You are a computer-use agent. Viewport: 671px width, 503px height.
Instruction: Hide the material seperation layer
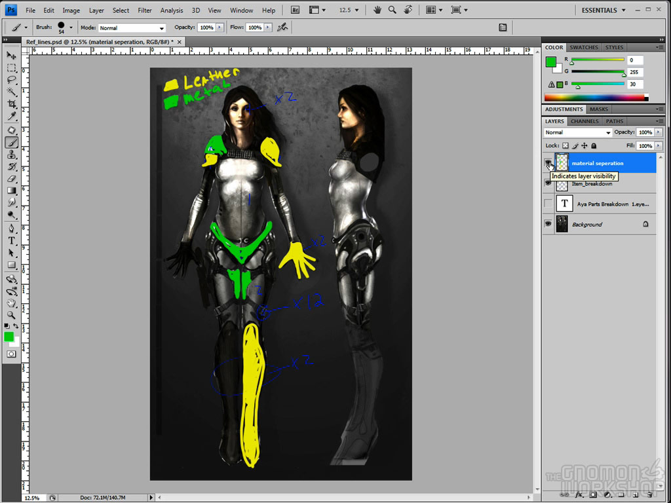(548, 163)
